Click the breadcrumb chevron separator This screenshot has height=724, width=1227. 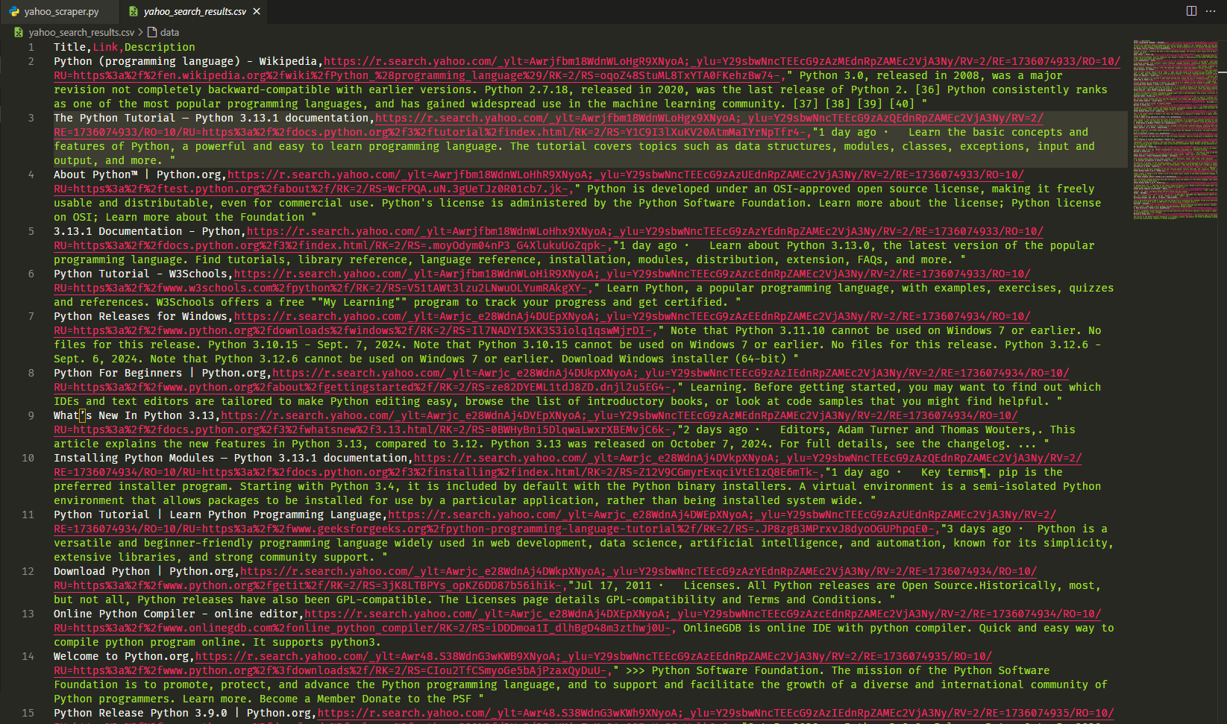pyautogui.click(x=140, y=33)
